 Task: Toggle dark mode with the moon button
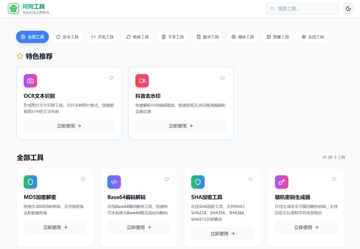(x=348, y=8)
